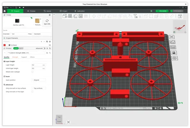The width and height of the screenshot is (190, 128).
Task: Select the Scale tool in the toolbar
Action: pos(104,16)
